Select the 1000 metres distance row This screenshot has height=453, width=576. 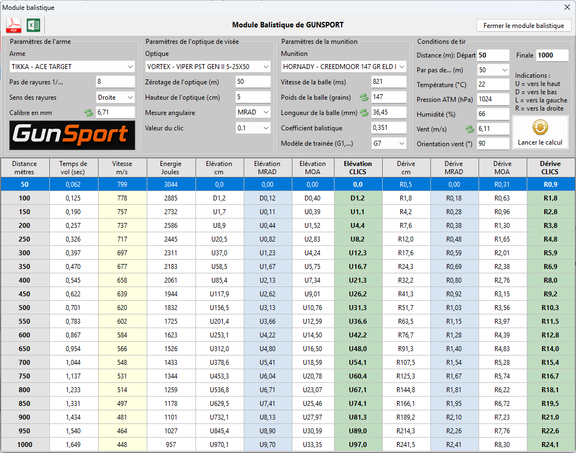click(288, 445)
